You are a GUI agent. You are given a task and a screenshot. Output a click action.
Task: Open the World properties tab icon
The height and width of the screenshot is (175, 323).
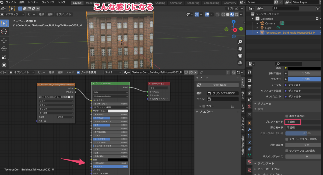pos(250,106)
